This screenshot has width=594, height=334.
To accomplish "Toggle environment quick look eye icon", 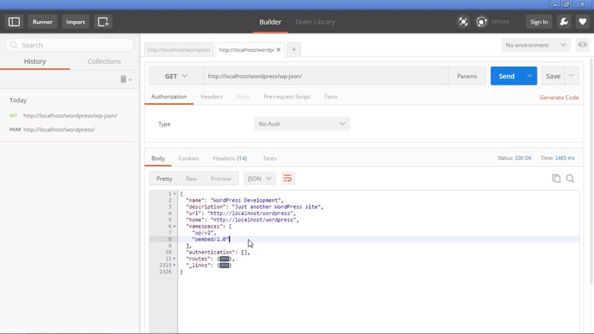I will [582, 45].
